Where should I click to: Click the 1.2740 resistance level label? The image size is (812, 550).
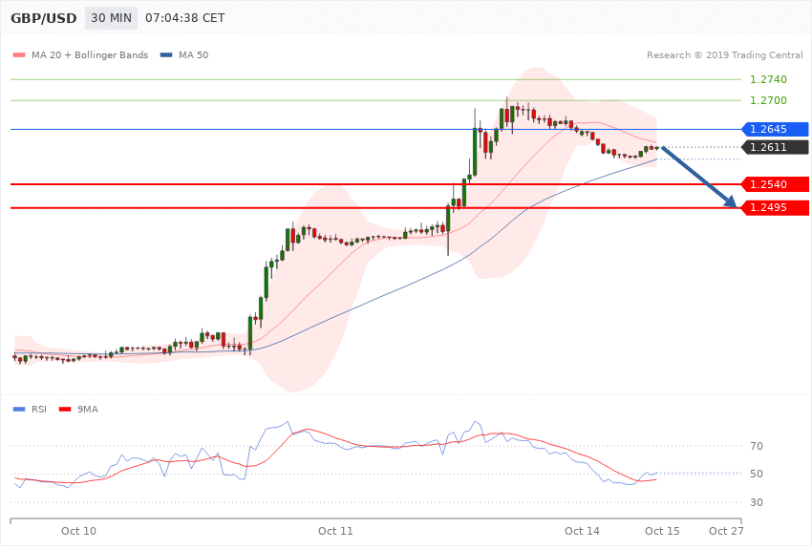pos(768,79)
